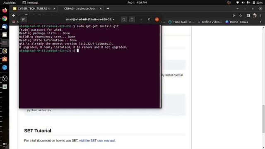Click the microphone indicator in top bar
Image resolution: width=265 pixels, height=149 pixels.
[x=248, y=2]
